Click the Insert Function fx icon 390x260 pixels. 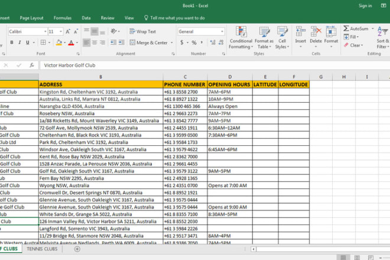coord(31,66)
